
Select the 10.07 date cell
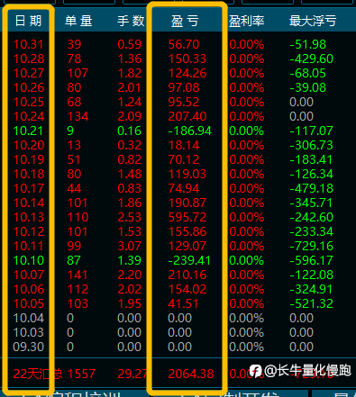click(29, 275)
